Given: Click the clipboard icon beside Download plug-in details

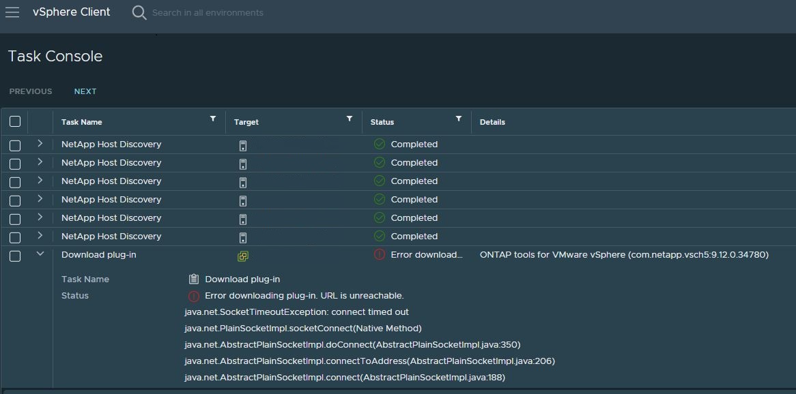Looking at the screenshot, I should click(x=194, y=279).
